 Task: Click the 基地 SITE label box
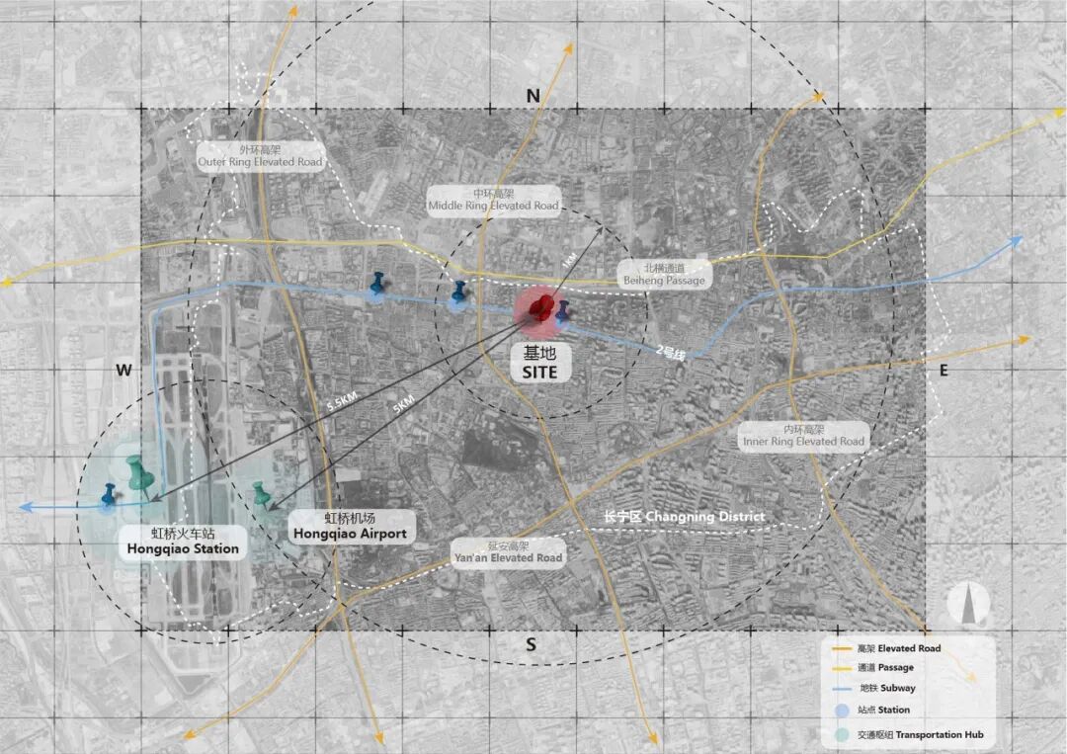pyautogui.click(x=539, y=363)
